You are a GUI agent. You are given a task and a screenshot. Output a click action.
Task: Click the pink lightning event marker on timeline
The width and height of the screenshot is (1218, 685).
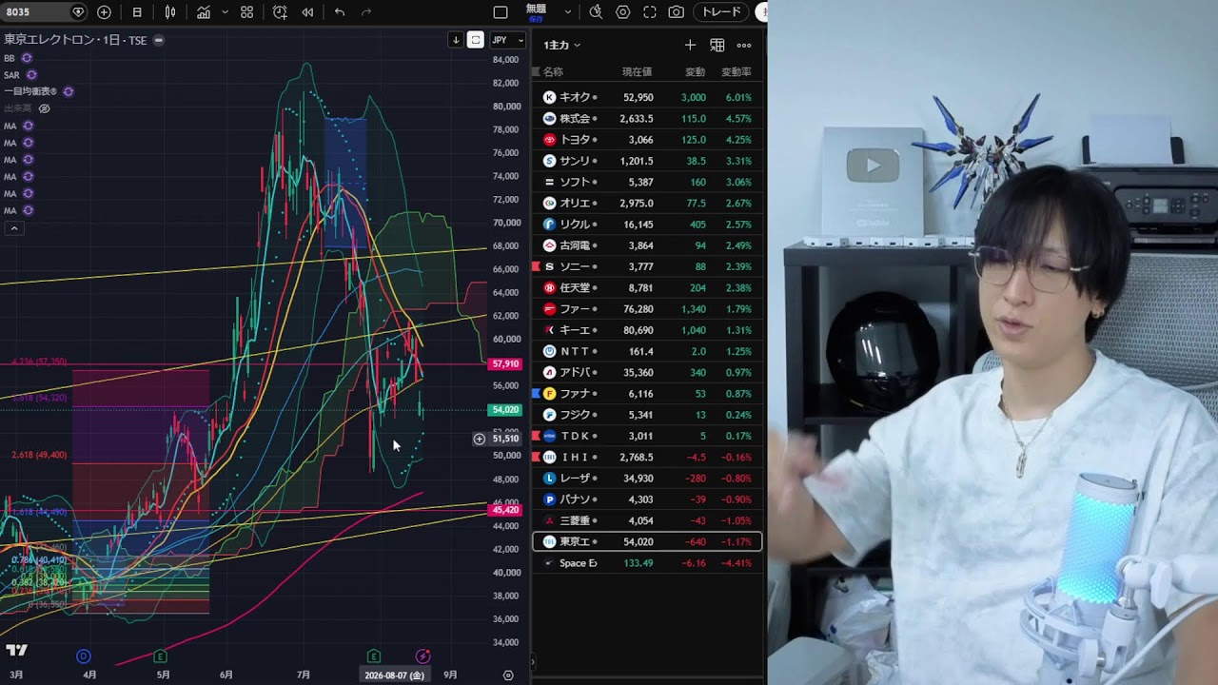tap(422, 656)
